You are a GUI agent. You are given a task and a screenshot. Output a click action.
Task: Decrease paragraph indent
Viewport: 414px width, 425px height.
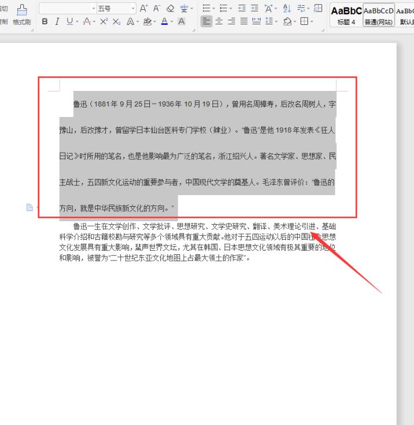(x=242, y=9)
